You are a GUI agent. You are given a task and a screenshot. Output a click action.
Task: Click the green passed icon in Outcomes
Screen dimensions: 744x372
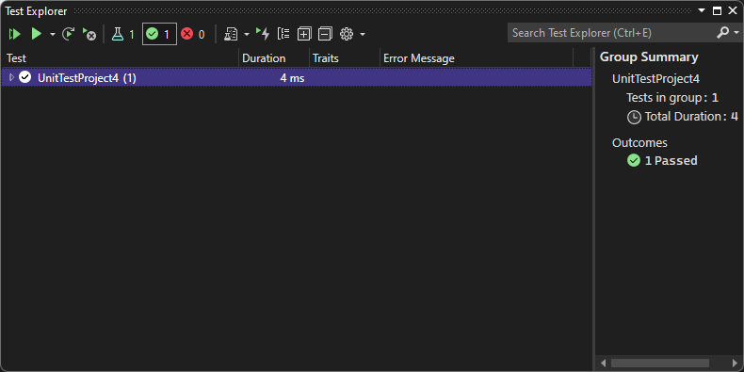click(x=634, y=161)
